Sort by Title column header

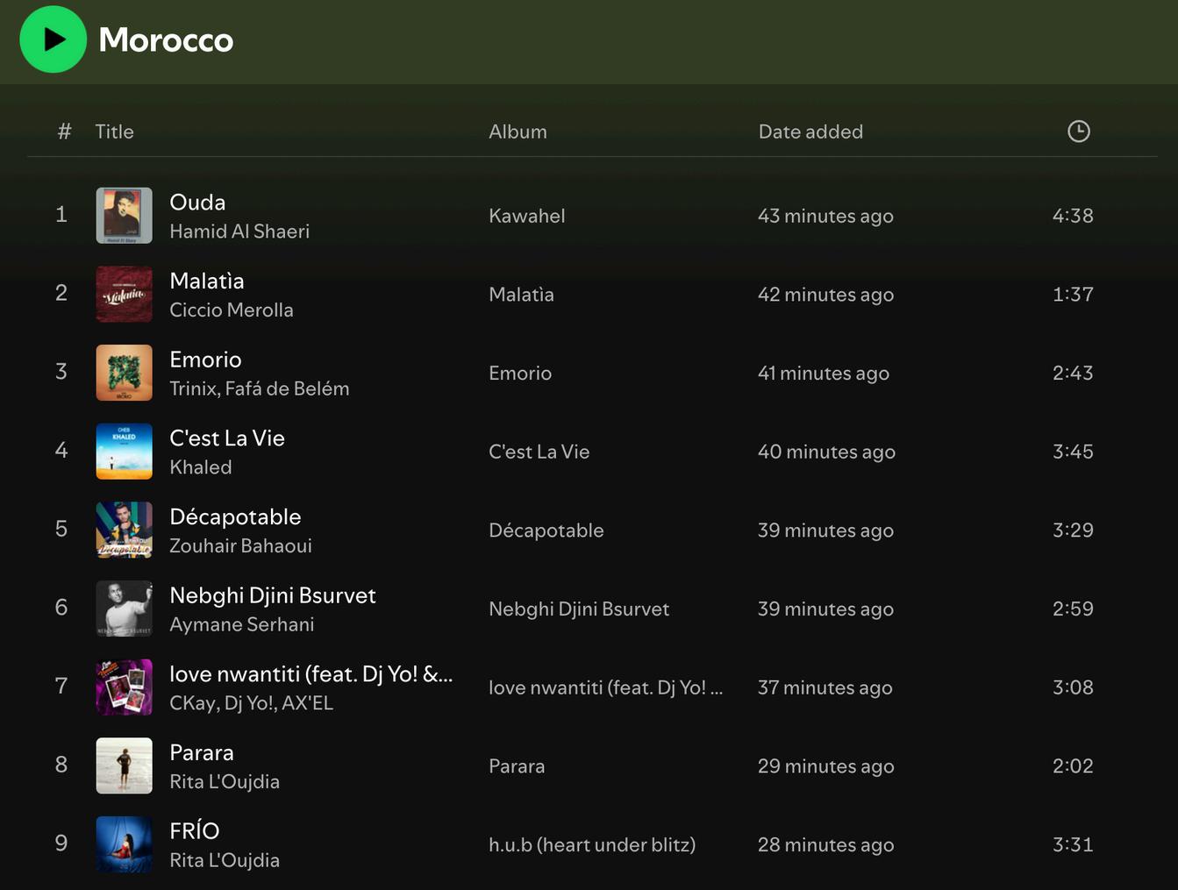(x=114, y=132)
